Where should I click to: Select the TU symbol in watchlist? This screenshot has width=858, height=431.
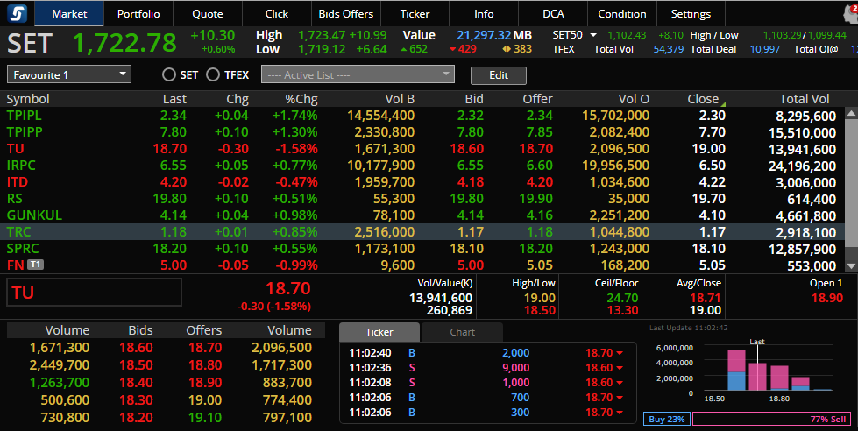tap(15, 149)
